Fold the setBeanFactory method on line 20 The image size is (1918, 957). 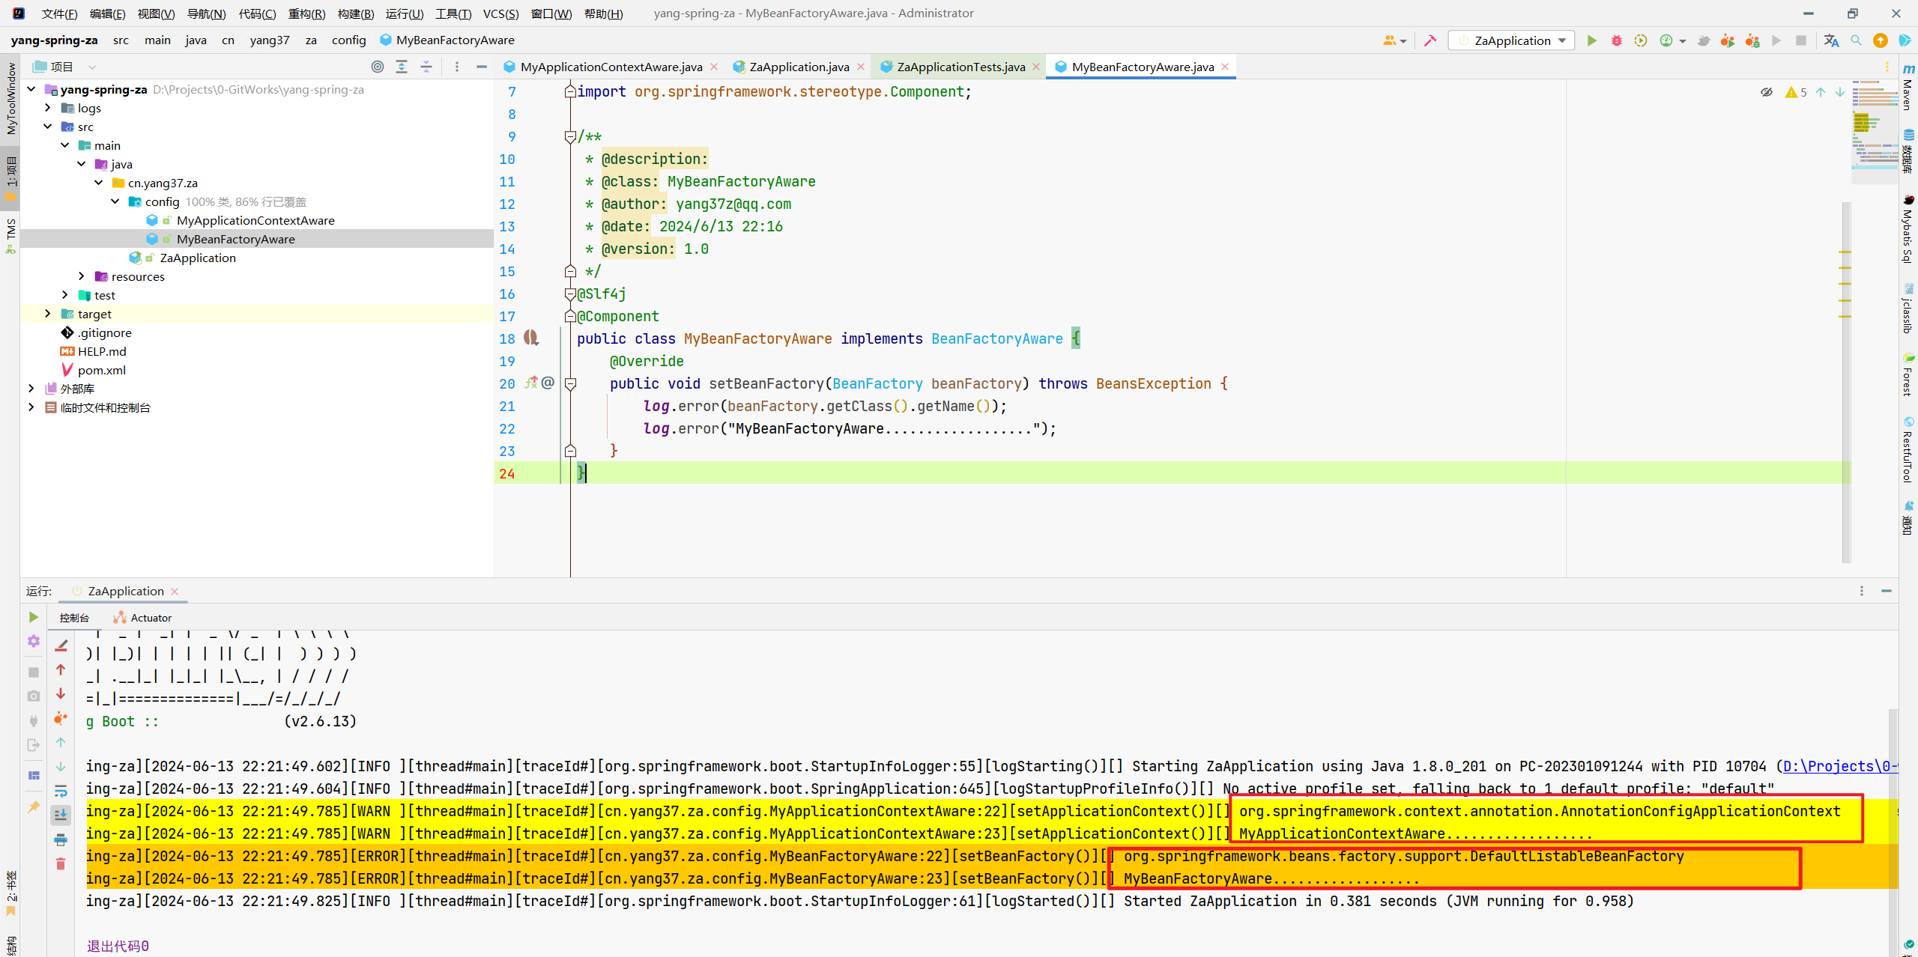coord(570,383)
